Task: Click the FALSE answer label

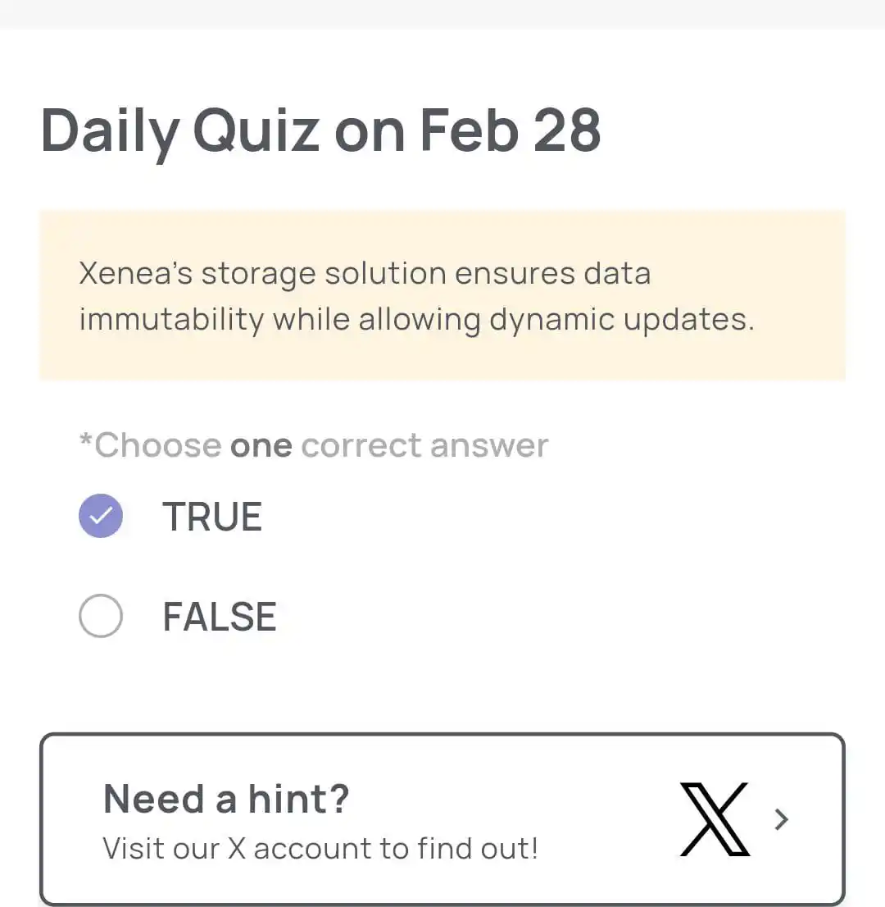Action: pos(220,616)
